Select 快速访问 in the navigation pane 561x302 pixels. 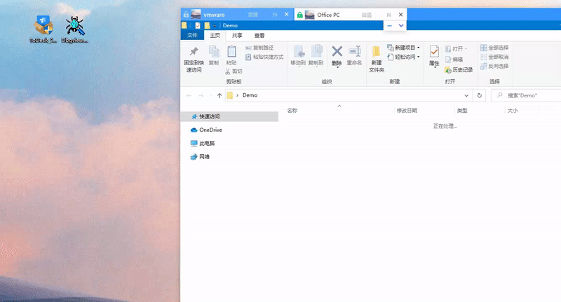230,116
